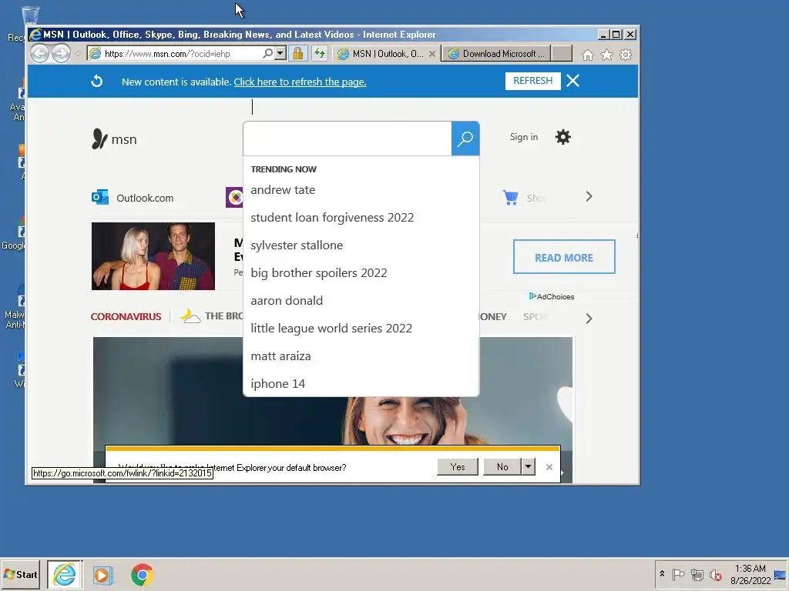Click Internet Explorer taskbar icon

pyautogui.click(x=65, y=574)
